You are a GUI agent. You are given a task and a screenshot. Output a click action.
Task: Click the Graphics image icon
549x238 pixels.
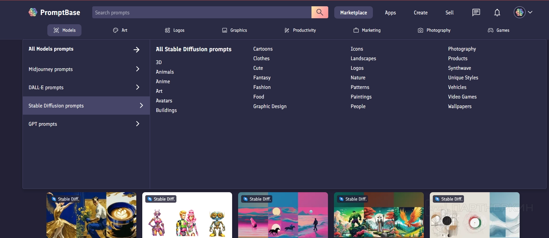225,30
